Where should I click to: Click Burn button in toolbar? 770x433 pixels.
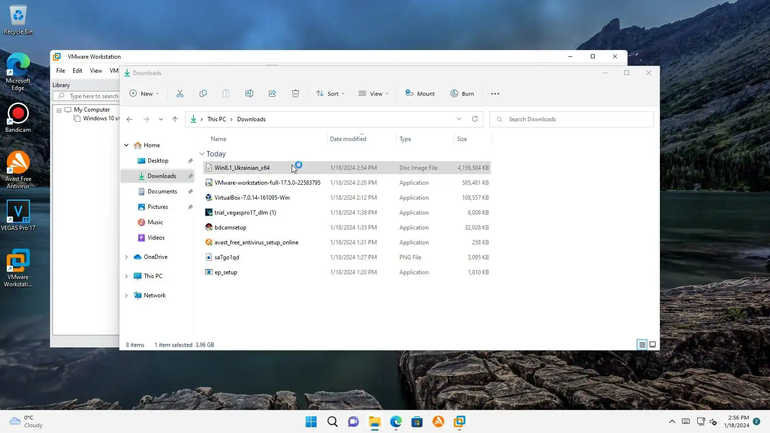click(462, 94)
